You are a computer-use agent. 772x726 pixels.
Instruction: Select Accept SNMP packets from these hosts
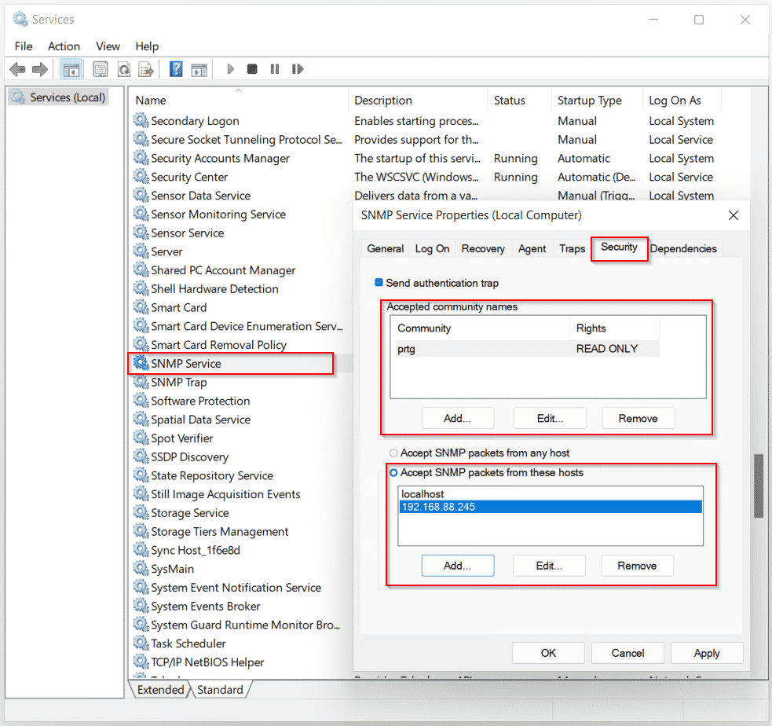pyautogui.click(x=393, y=473)
